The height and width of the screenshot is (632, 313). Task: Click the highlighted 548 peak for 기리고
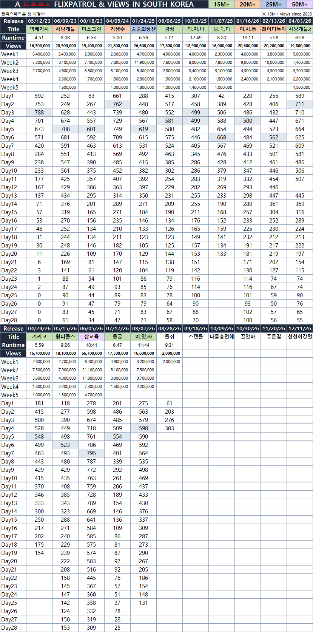point(39,436)
